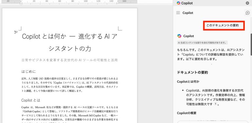Click the AI 生成コンテンツ disclaimer label
Screen dimensions: 252x123
202,43
